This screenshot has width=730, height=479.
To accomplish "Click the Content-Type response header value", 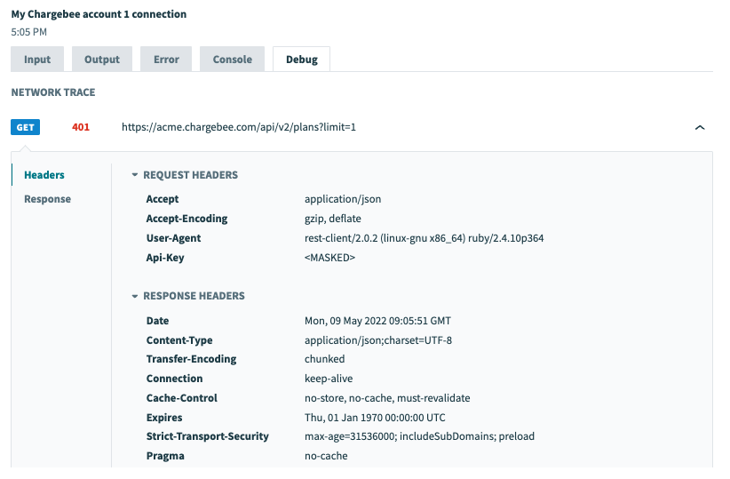I will pos(378,340).
